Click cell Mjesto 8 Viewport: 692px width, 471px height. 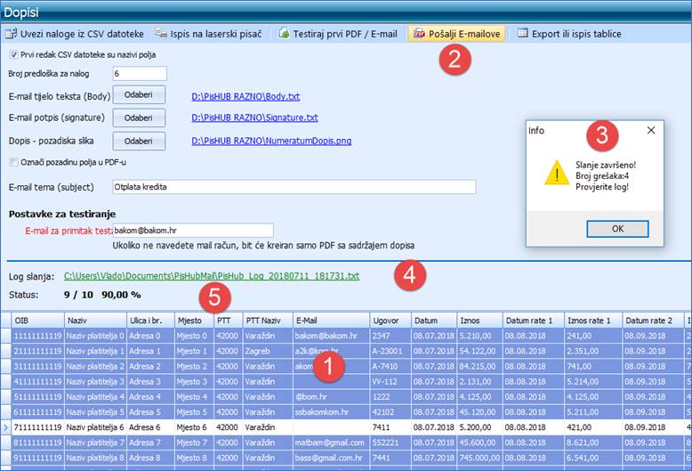pos(194,458)
